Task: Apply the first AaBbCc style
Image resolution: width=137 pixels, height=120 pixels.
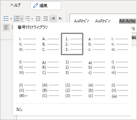Action: 81,21
